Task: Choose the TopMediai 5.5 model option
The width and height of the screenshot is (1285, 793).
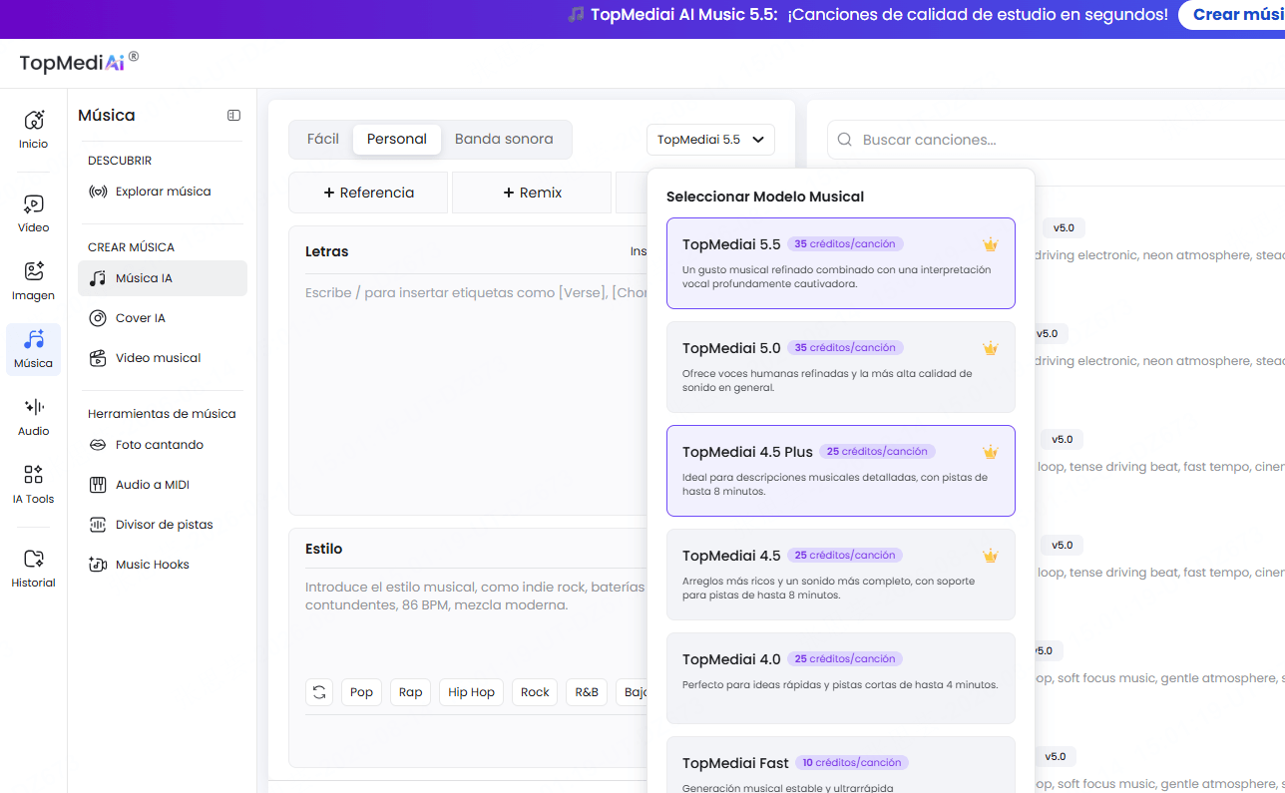Action: (x=841, y=263)
